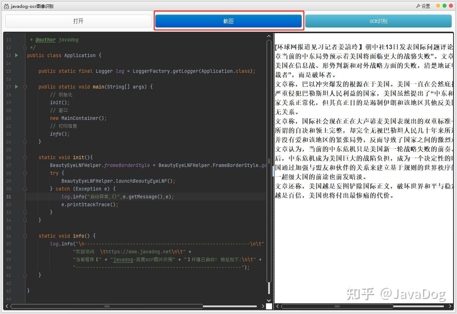Collapse the info() method using its gutter arrow
Screen dimensions: 457x314
(x=25, y=236)
